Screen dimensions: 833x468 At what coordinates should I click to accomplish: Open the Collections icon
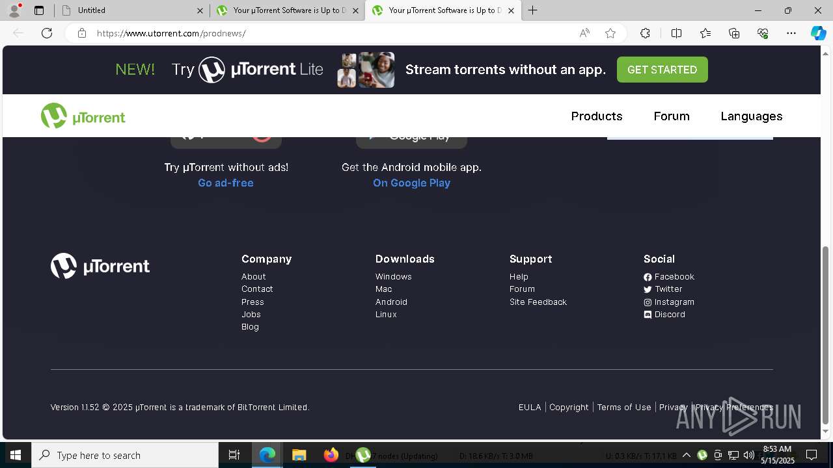click(x=734, y=33)
